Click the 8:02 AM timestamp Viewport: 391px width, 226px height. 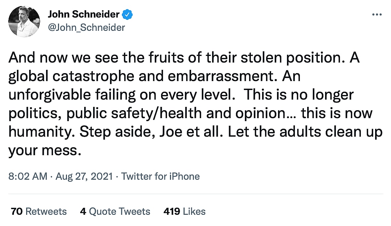click(x=28, y=176)
